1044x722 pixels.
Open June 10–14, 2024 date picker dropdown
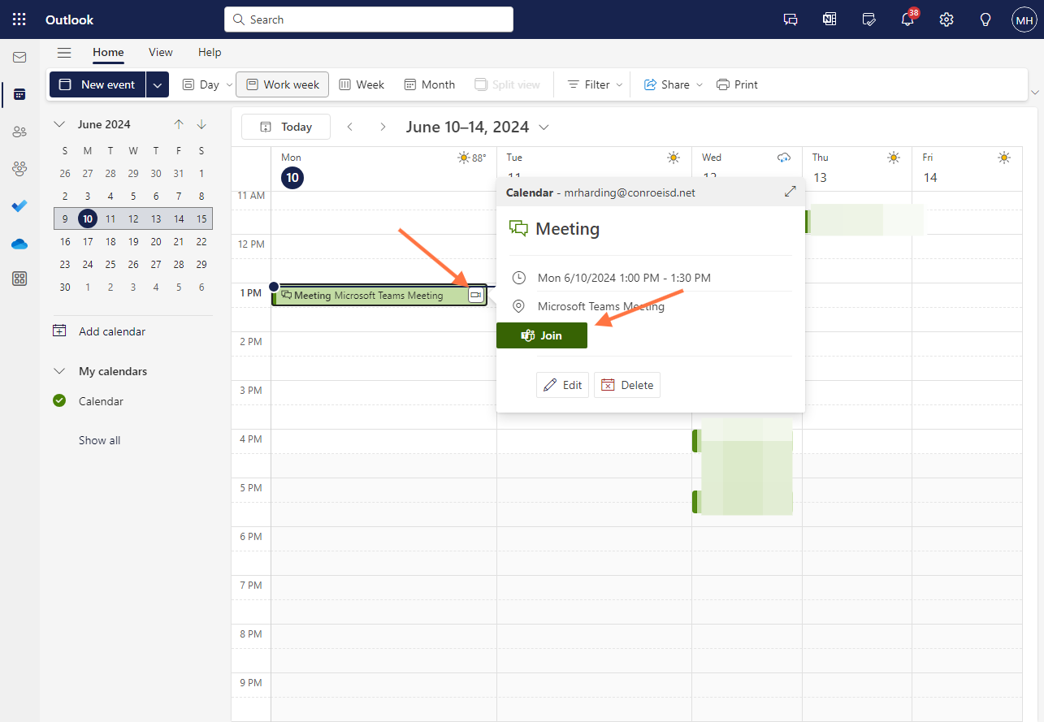(x=544, y=127)
